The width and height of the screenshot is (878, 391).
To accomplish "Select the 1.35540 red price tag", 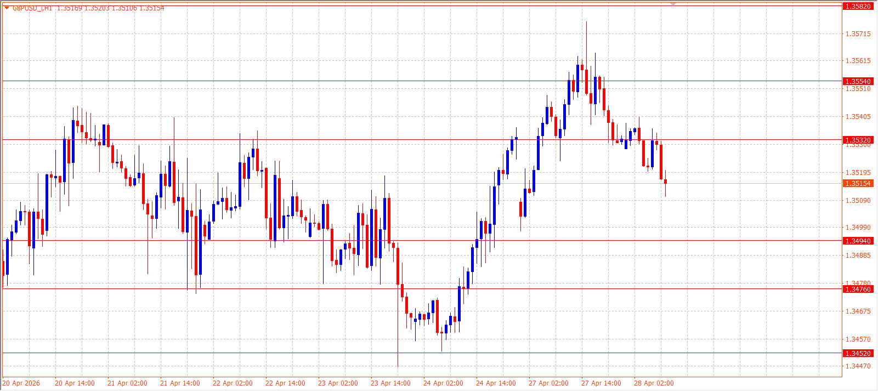I will 858,81.
